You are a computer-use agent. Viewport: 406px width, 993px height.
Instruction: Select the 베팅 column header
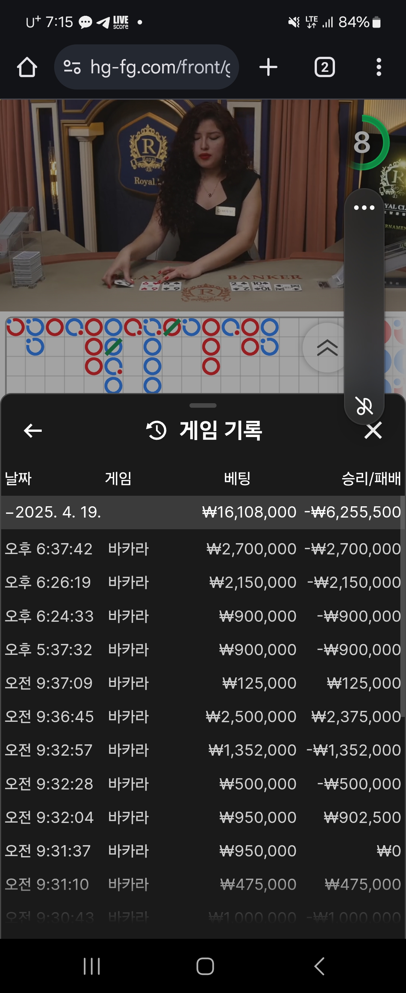pyautogui.click(x=237, y=479)
